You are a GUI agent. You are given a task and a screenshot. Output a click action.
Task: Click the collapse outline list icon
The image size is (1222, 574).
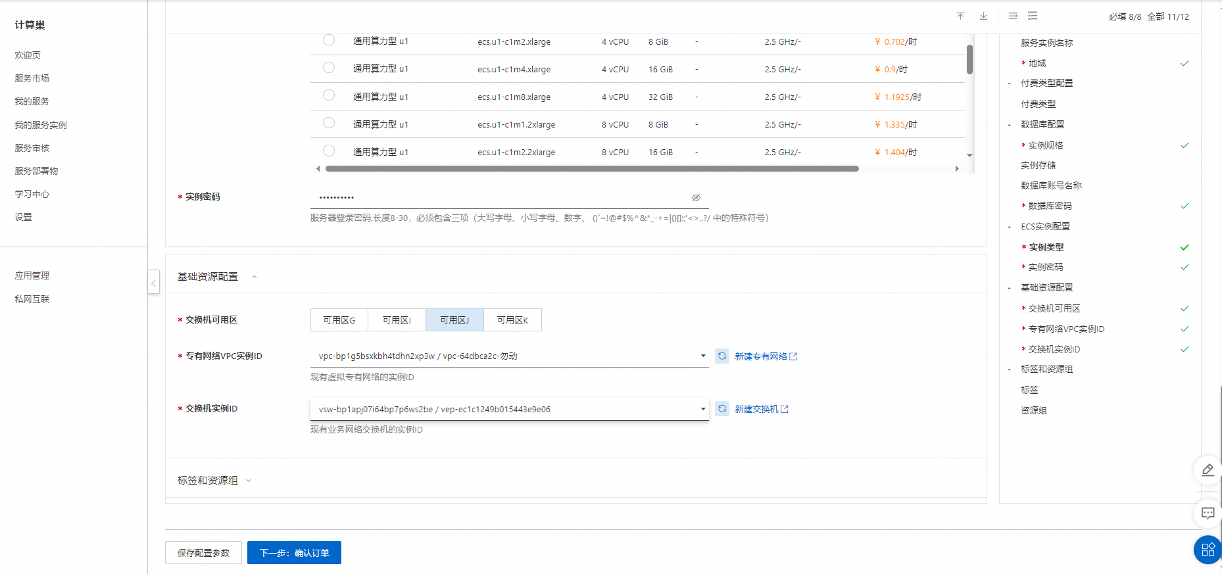tap(1013, 16)
